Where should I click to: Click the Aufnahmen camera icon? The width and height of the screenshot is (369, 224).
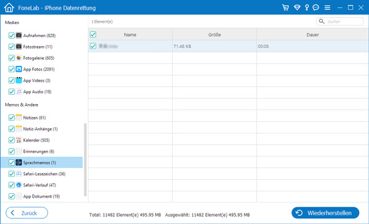click(x=19, y=35)
